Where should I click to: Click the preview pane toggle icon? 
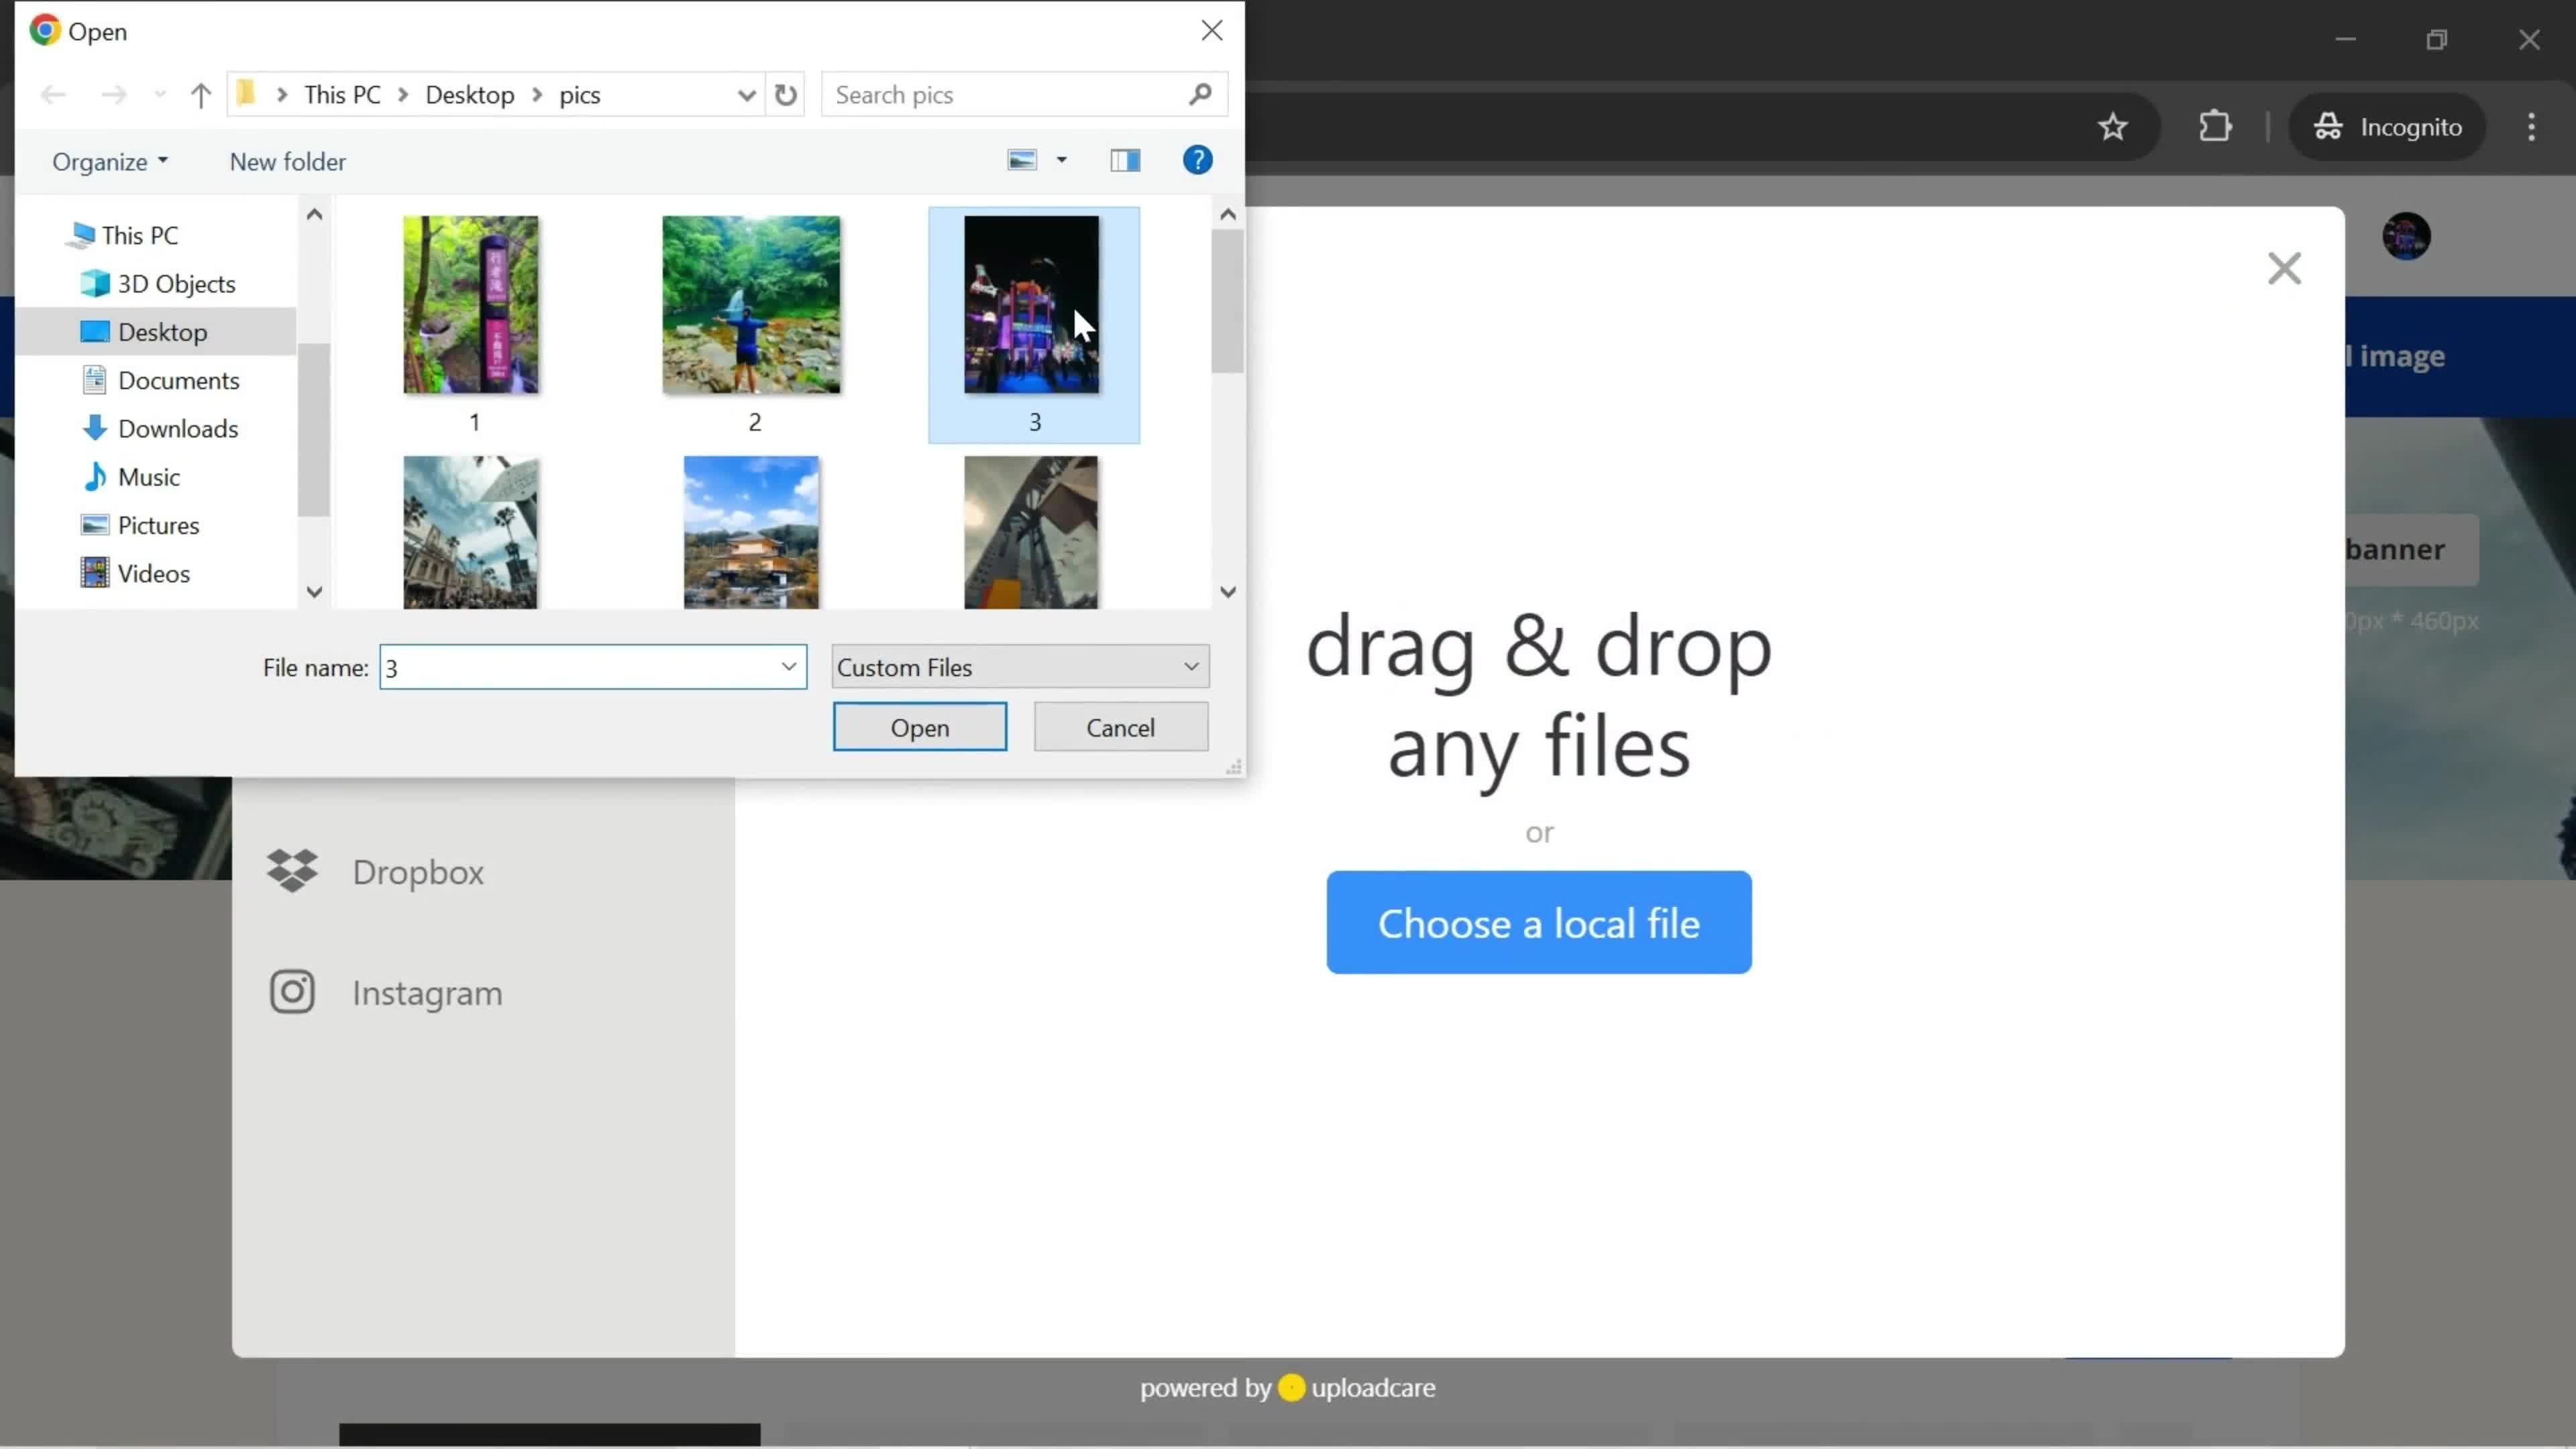1125,161
